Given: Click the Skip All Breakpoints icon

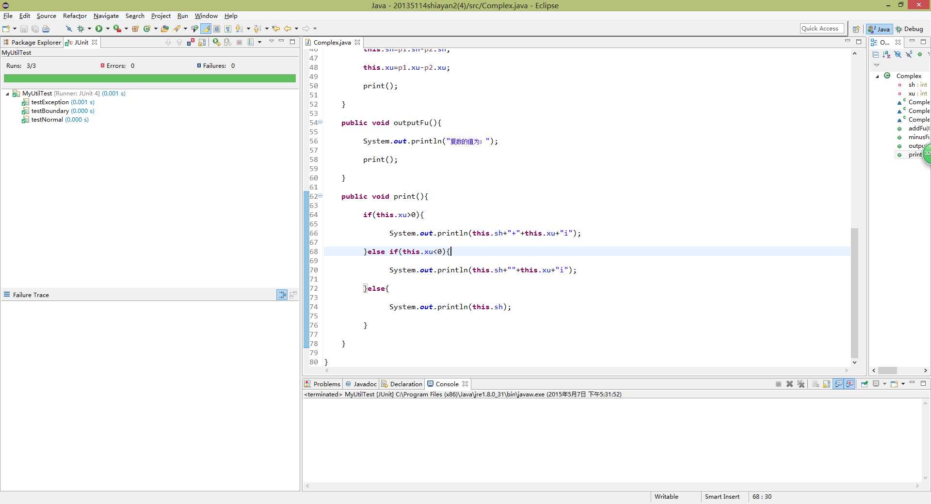Looking at the screenshot, I should [x=69, y=29].
